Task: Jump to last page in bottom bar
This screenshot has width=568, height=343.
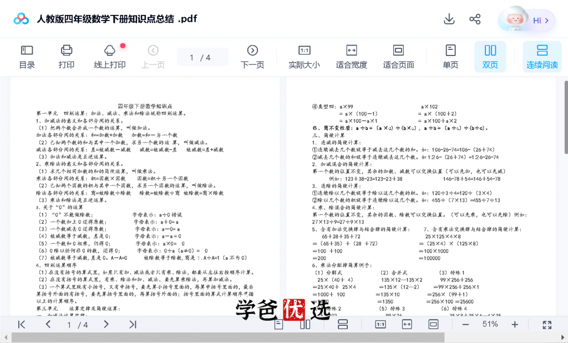Action: click(133, 325)
